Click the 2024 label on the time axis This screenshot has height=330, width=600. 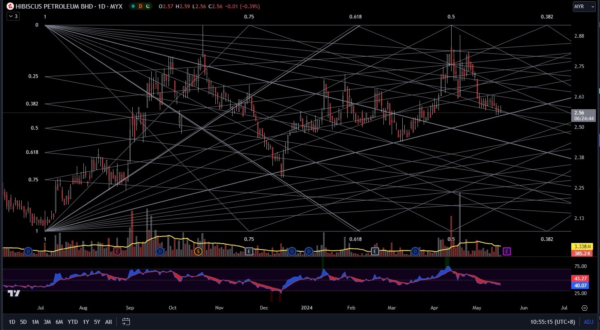(x=307, y=308)
